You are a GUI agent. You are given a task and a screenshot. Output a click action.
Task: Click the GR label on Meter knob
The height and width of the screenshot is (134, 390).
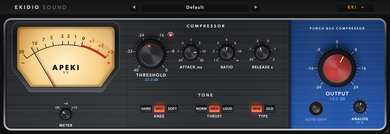57,107
